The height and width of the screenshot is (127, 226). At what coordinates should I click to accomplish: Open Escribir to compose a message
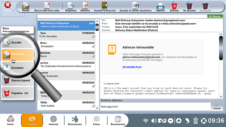(17, 42)
